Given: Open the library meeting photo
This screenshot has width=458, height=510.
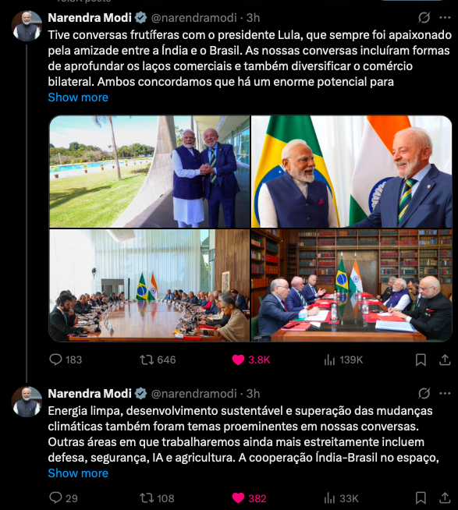Looking at the screenshot, I should click(352, 285).
